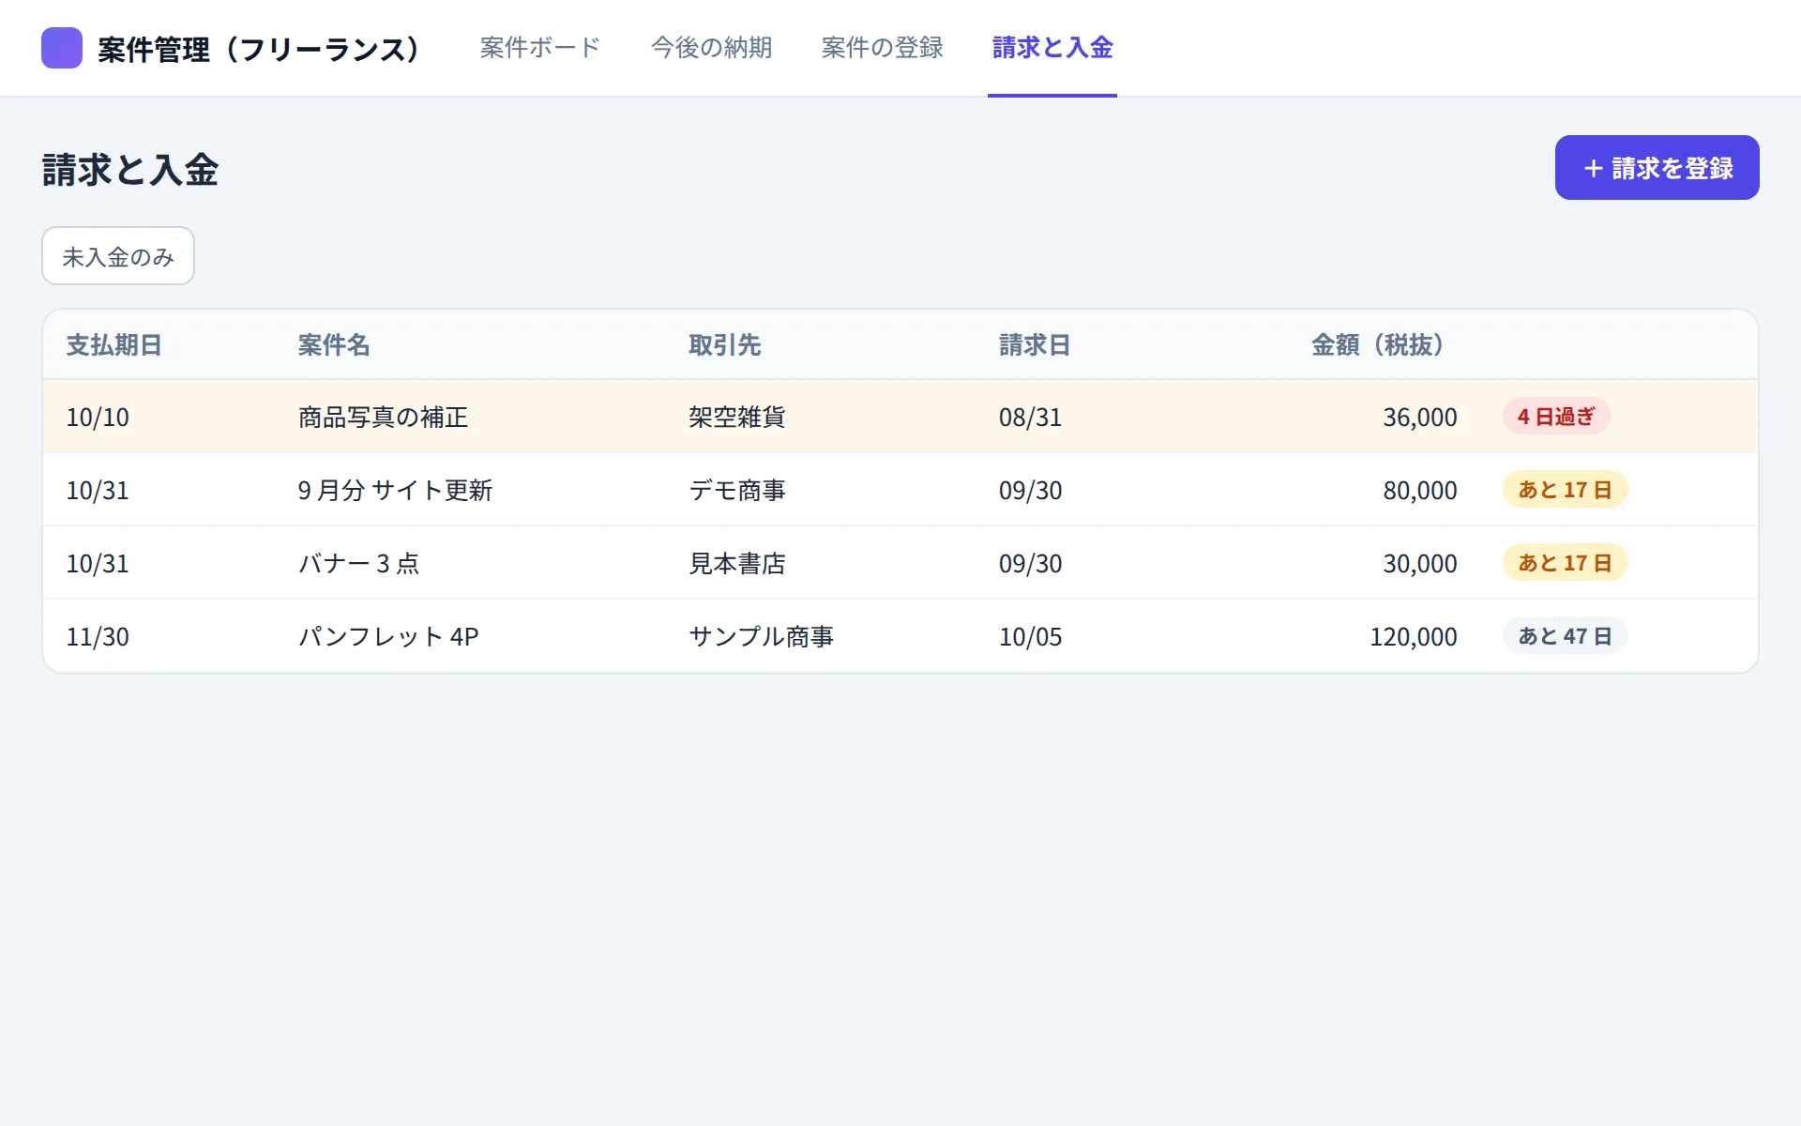The image size is (1801, 1126).
Task: Click the 請求日 column header
Action: point(1035,345)
